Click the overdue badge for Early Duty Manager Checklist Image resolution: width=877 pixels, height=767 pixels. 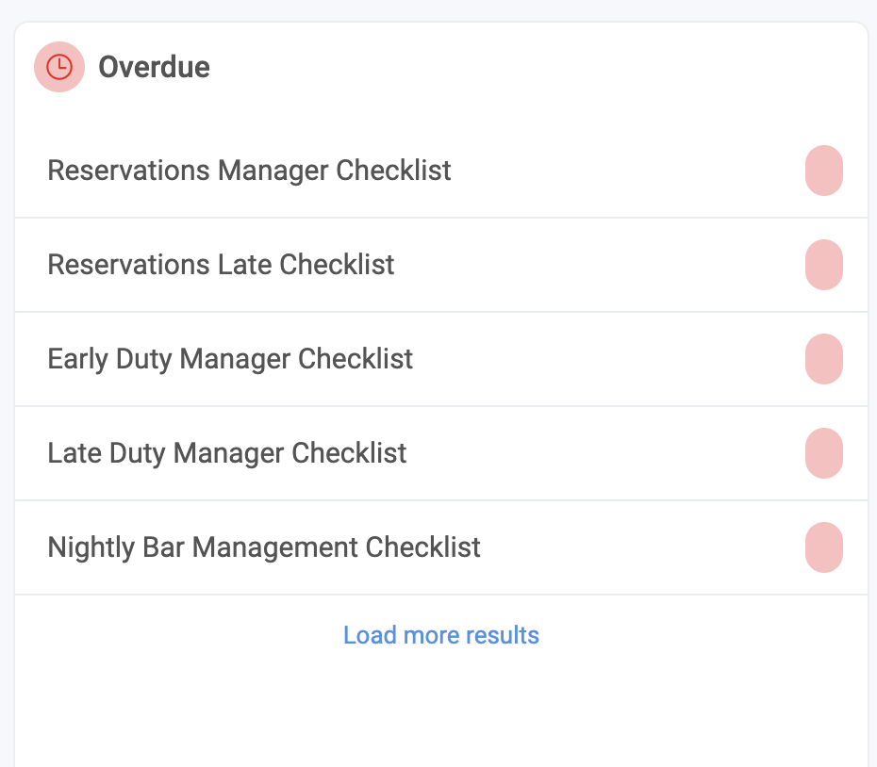pos(822,359)
